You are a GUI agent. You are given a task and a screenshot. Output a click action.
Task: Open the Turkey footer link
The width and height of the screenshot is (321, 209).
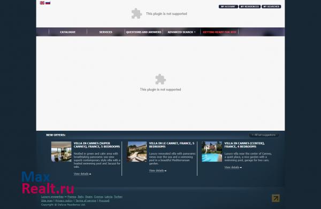pyautogui.click(x=118, y=197)
